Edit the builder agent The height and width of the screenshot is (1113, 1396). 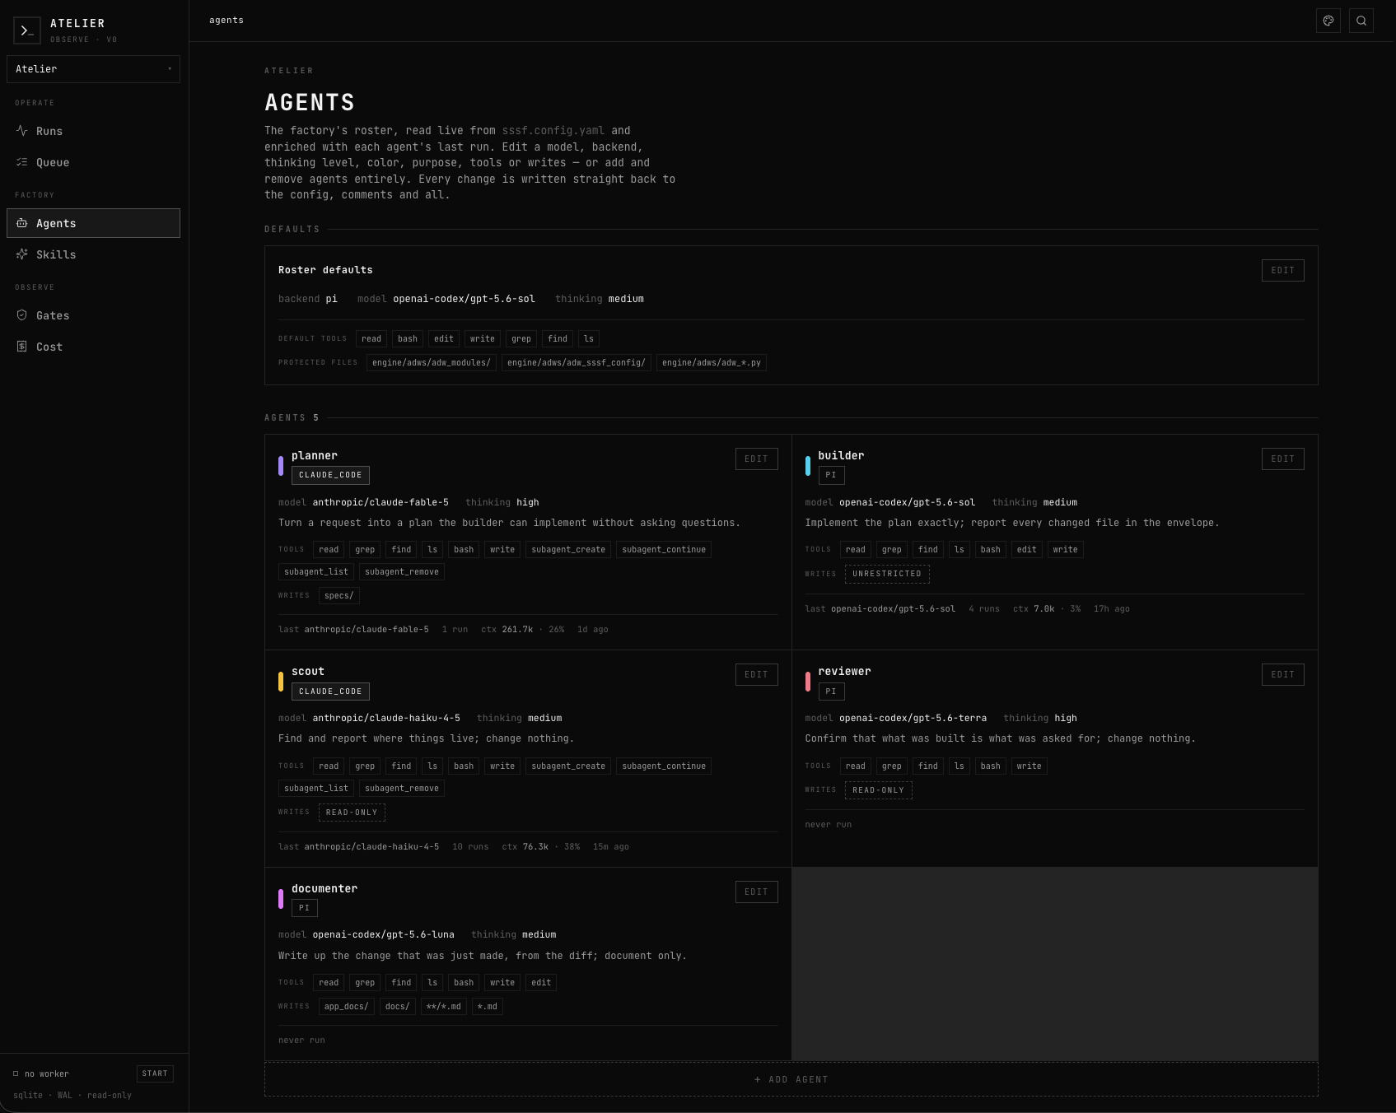(x=1282, y=459)
